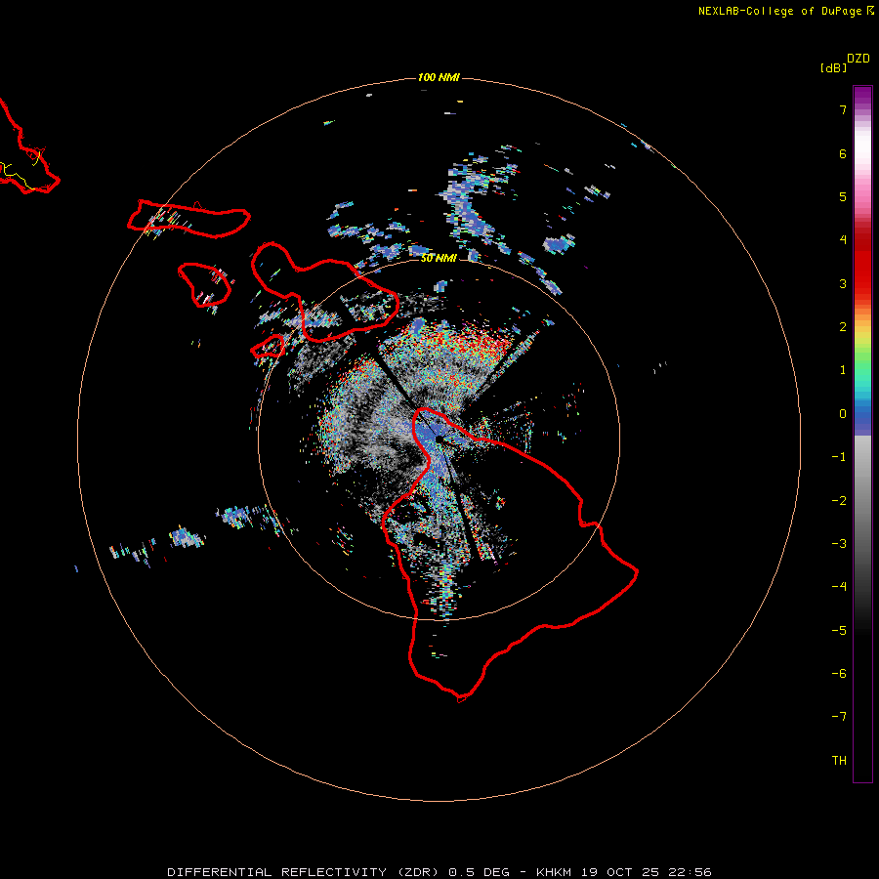Click the -3 value on the color scale
Viewport: 879px width, 879px height.
839,544
